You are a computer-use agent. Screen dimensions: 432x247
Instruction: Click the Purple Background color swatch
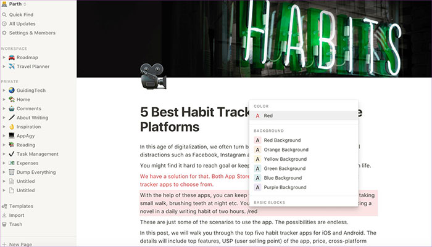pos(257,187)
